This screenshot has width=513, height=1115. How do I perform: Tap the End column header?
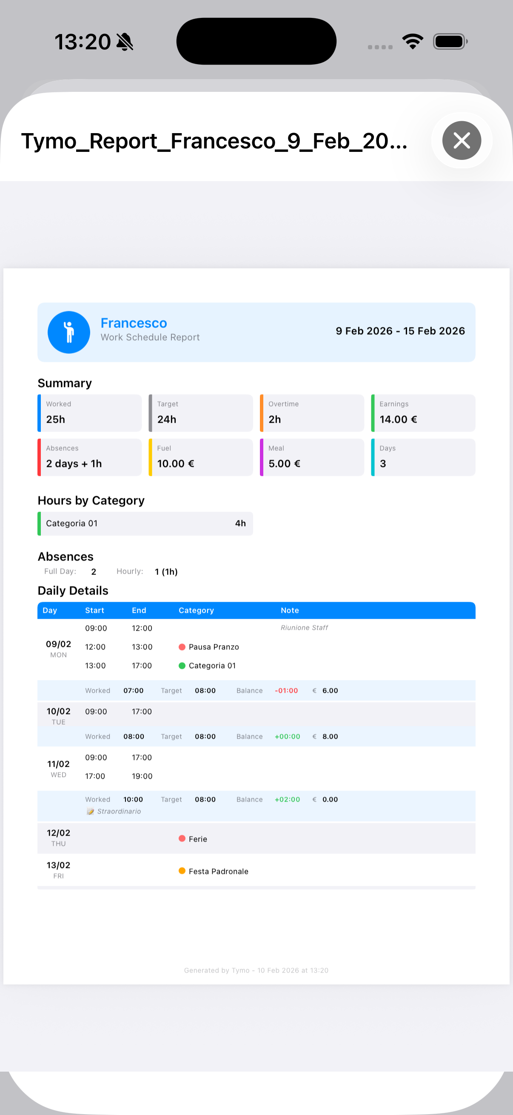[139, 610]
